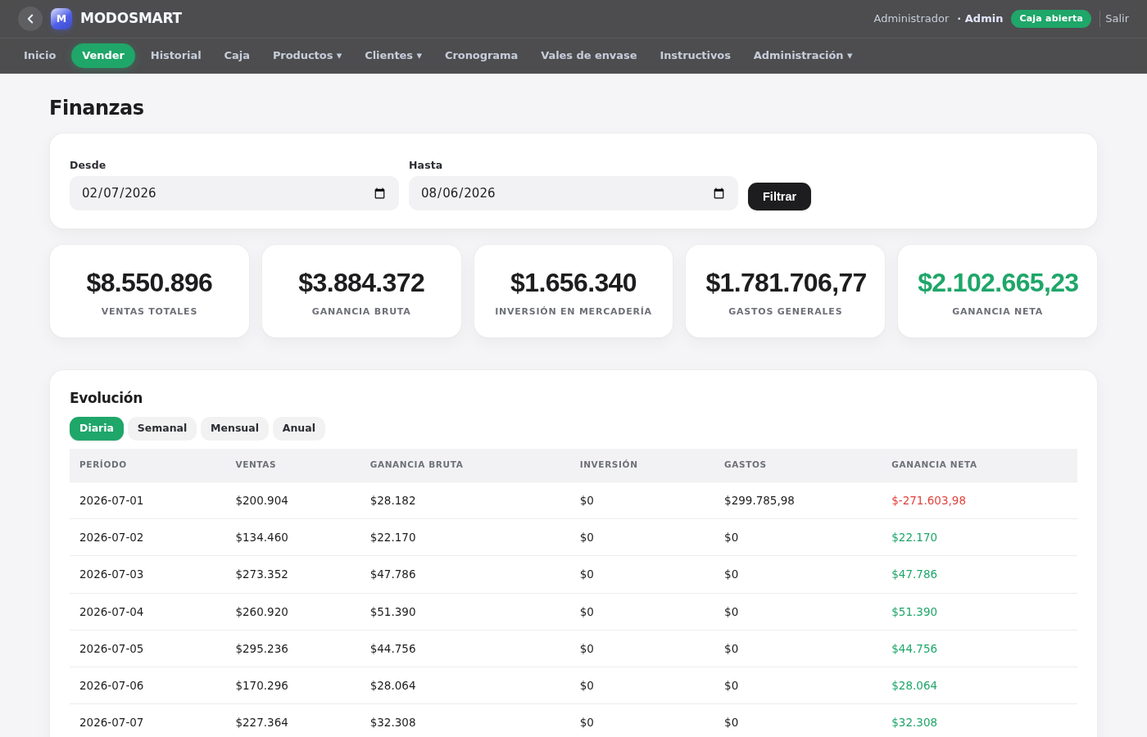Open Instructivos page
Viewport: 1147px width, 737px height.
(x=695, y=56)
